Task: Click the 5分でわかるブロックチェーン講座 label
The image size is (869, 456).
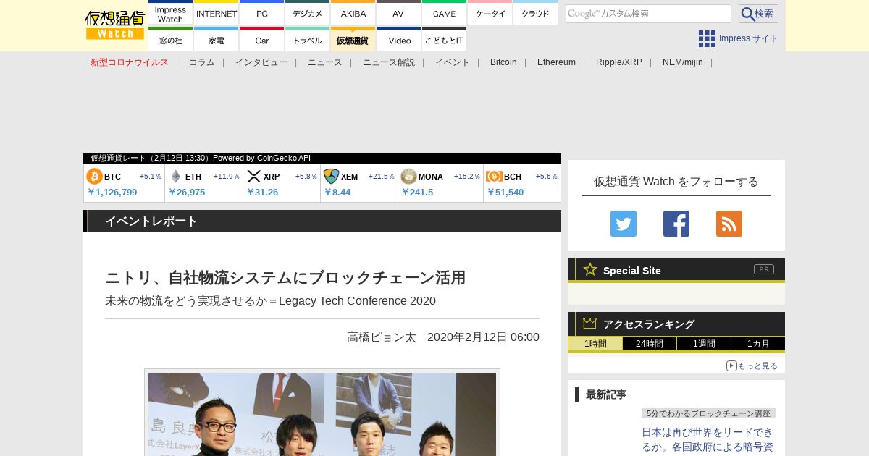Action: click(708, 413)
